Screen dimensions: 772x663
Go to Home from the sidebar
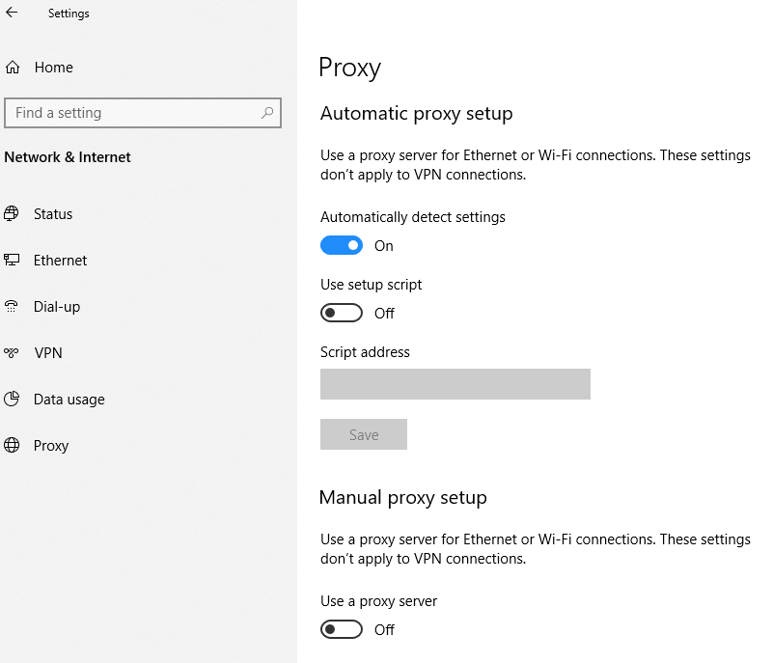(x=53, y=67)
